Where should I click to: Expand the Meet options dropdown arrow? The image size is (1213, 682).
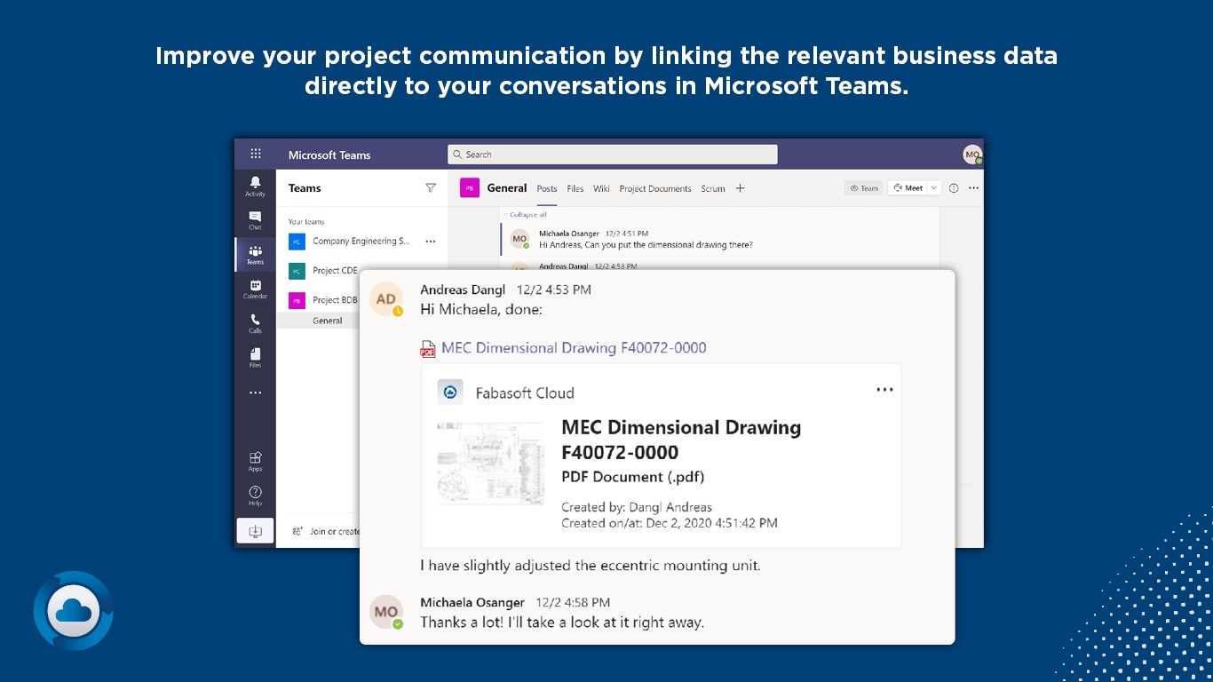click(x=934, y=188)
